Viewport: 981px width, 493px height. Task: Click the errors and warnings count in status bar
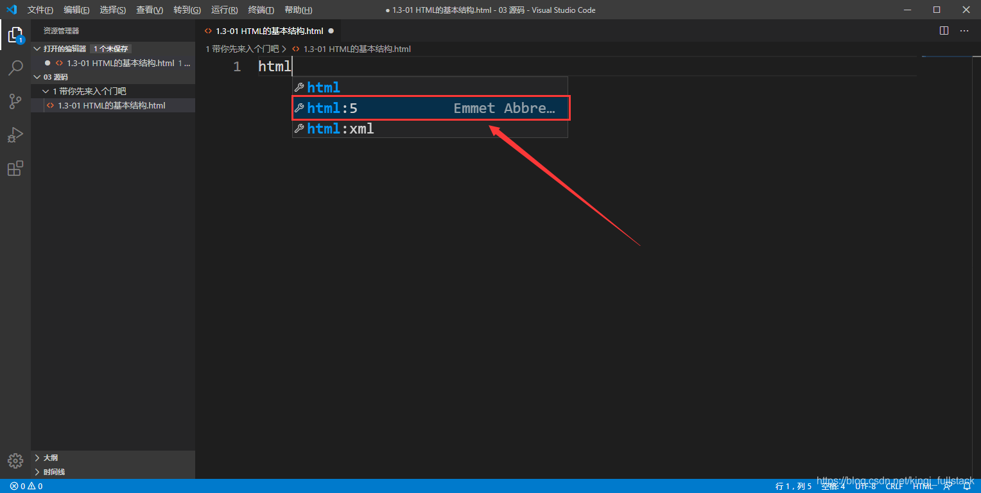26,486
